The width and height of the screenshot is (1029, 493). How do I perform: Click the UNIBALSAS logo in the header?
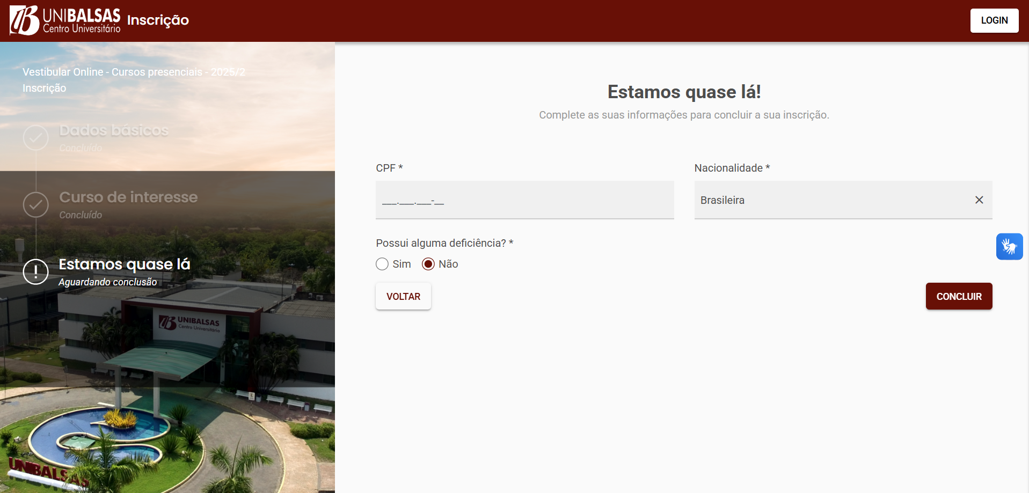[x=65, y=20]
